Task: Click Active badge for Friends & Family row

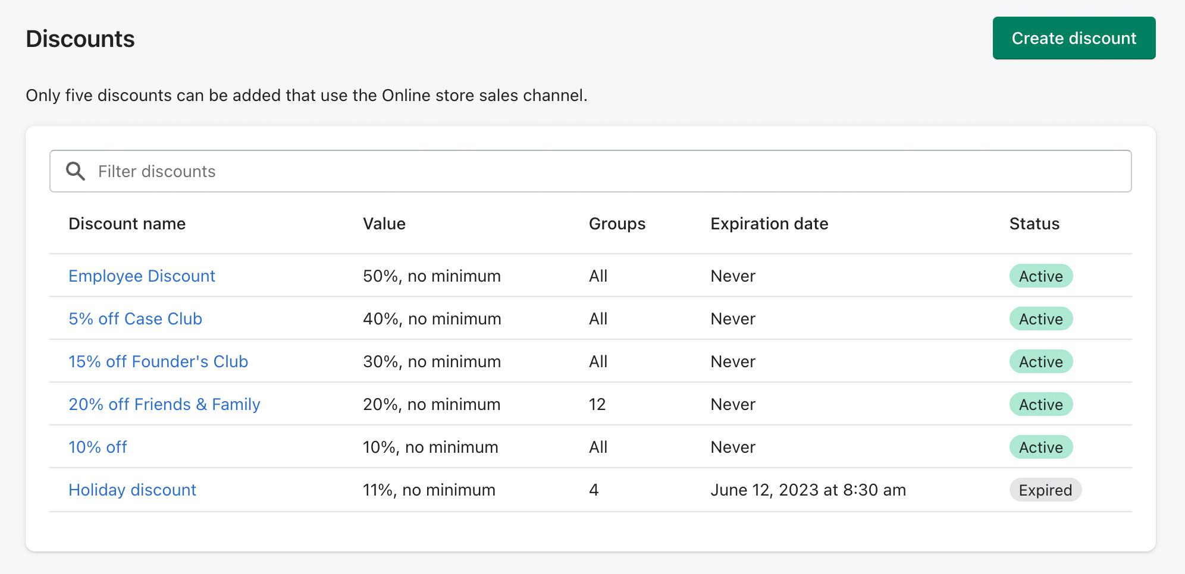Action: coord(1040,404)
